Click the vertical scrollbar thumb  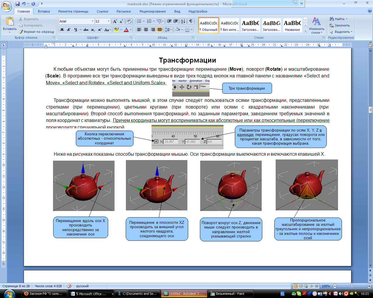pos(370,110)
